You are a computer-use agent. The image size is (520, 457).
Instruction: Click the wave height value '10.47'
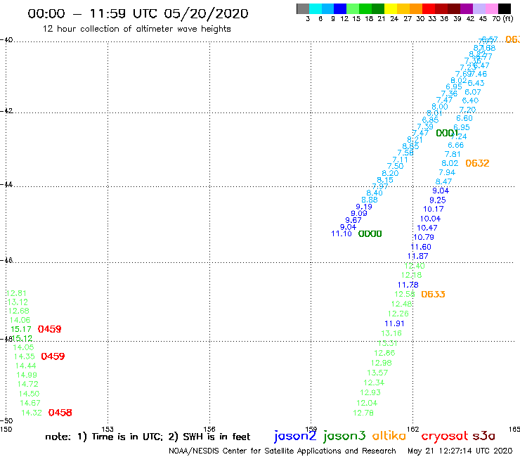[x=427, y=228]
